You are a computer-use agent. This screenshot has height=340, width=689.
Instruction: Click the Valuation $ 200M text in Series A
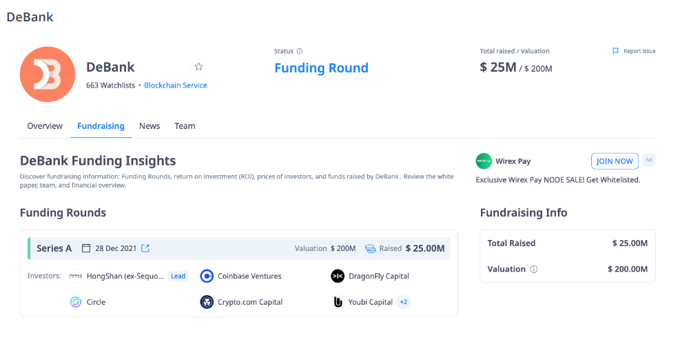(x=325, y=248)
